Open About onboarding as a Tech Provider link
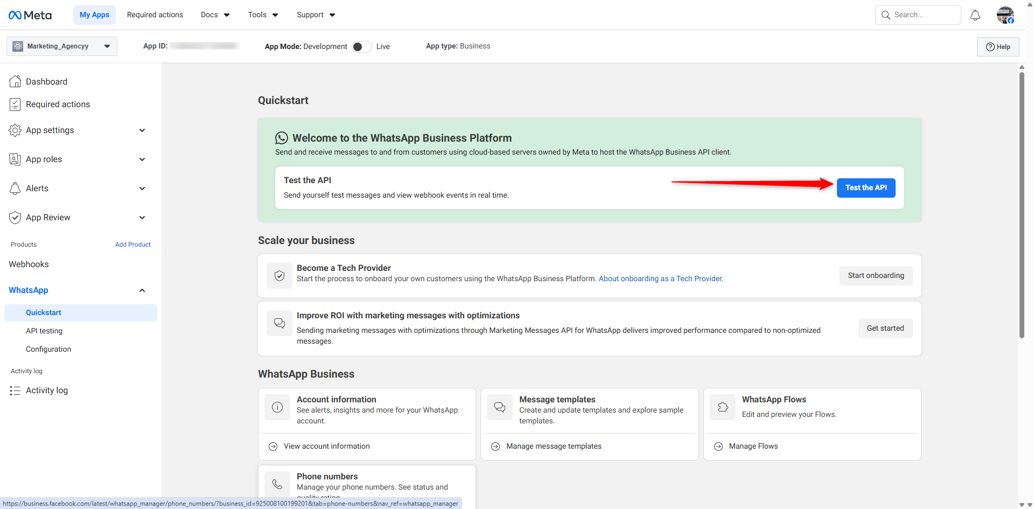The height and width of the screenshot is (509, 1034). [661, 279]
